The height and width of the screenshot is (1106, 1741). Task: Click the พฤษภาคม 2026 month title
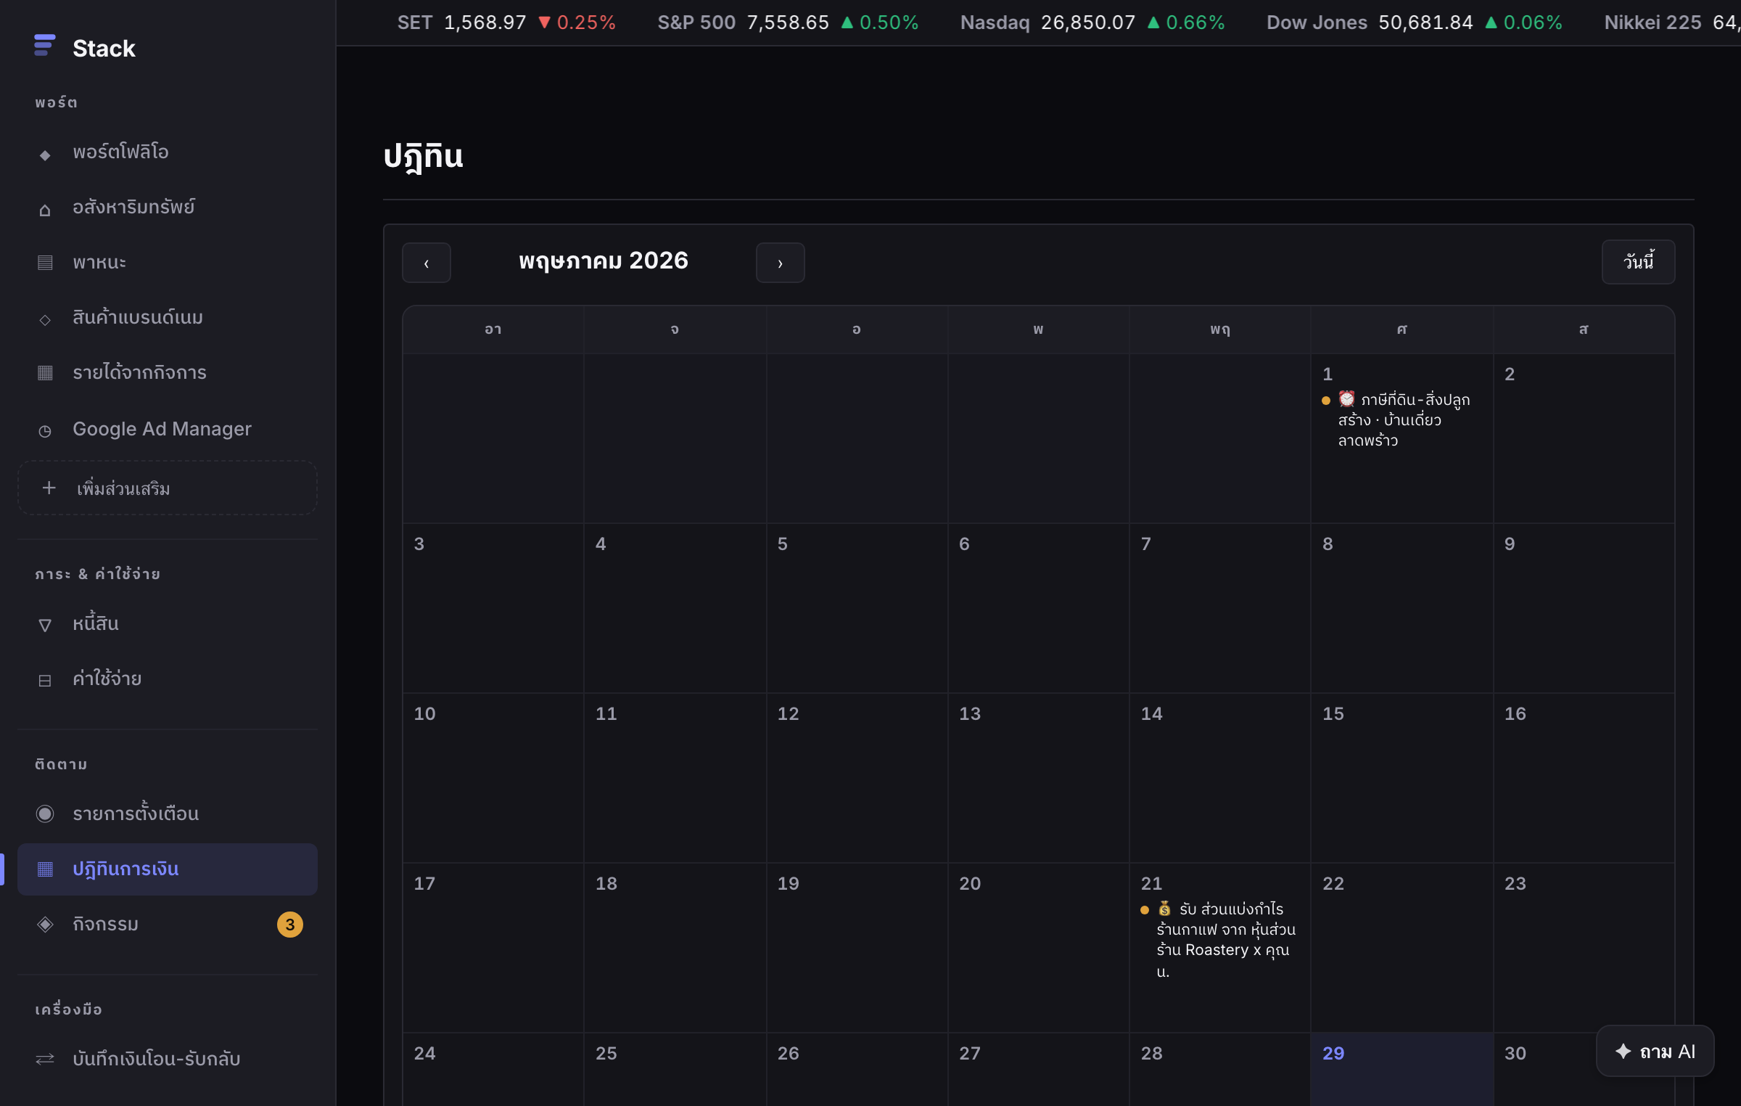point(604,261)
